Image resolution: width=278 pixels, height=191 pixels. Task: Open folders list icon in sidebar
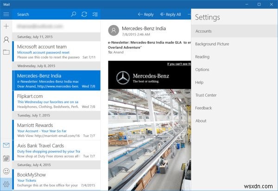(6, 52)
